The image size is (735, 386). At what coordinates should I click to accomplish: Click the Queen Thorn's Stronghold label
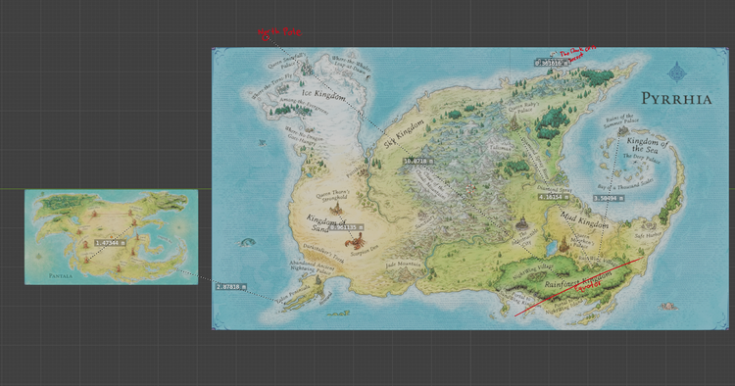(x=333, y=196)
